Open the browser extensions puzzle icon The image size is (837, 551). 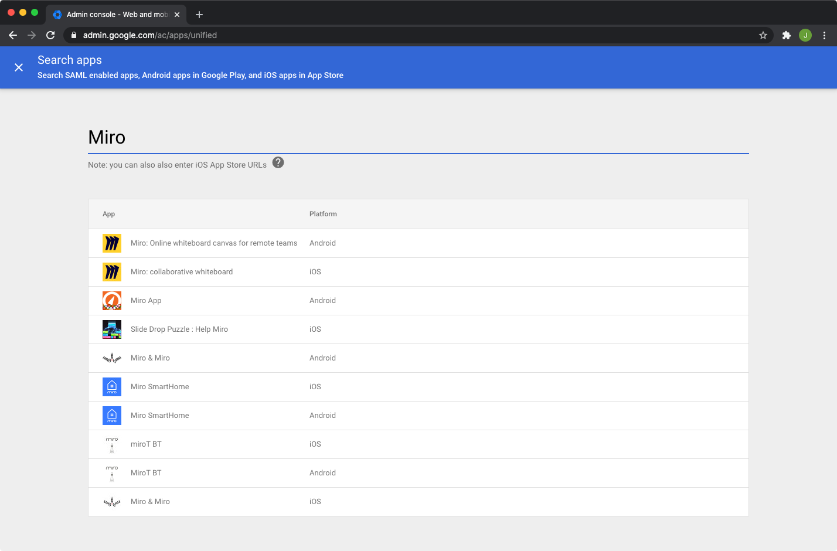pyautogui.click(x=787, y=35)
